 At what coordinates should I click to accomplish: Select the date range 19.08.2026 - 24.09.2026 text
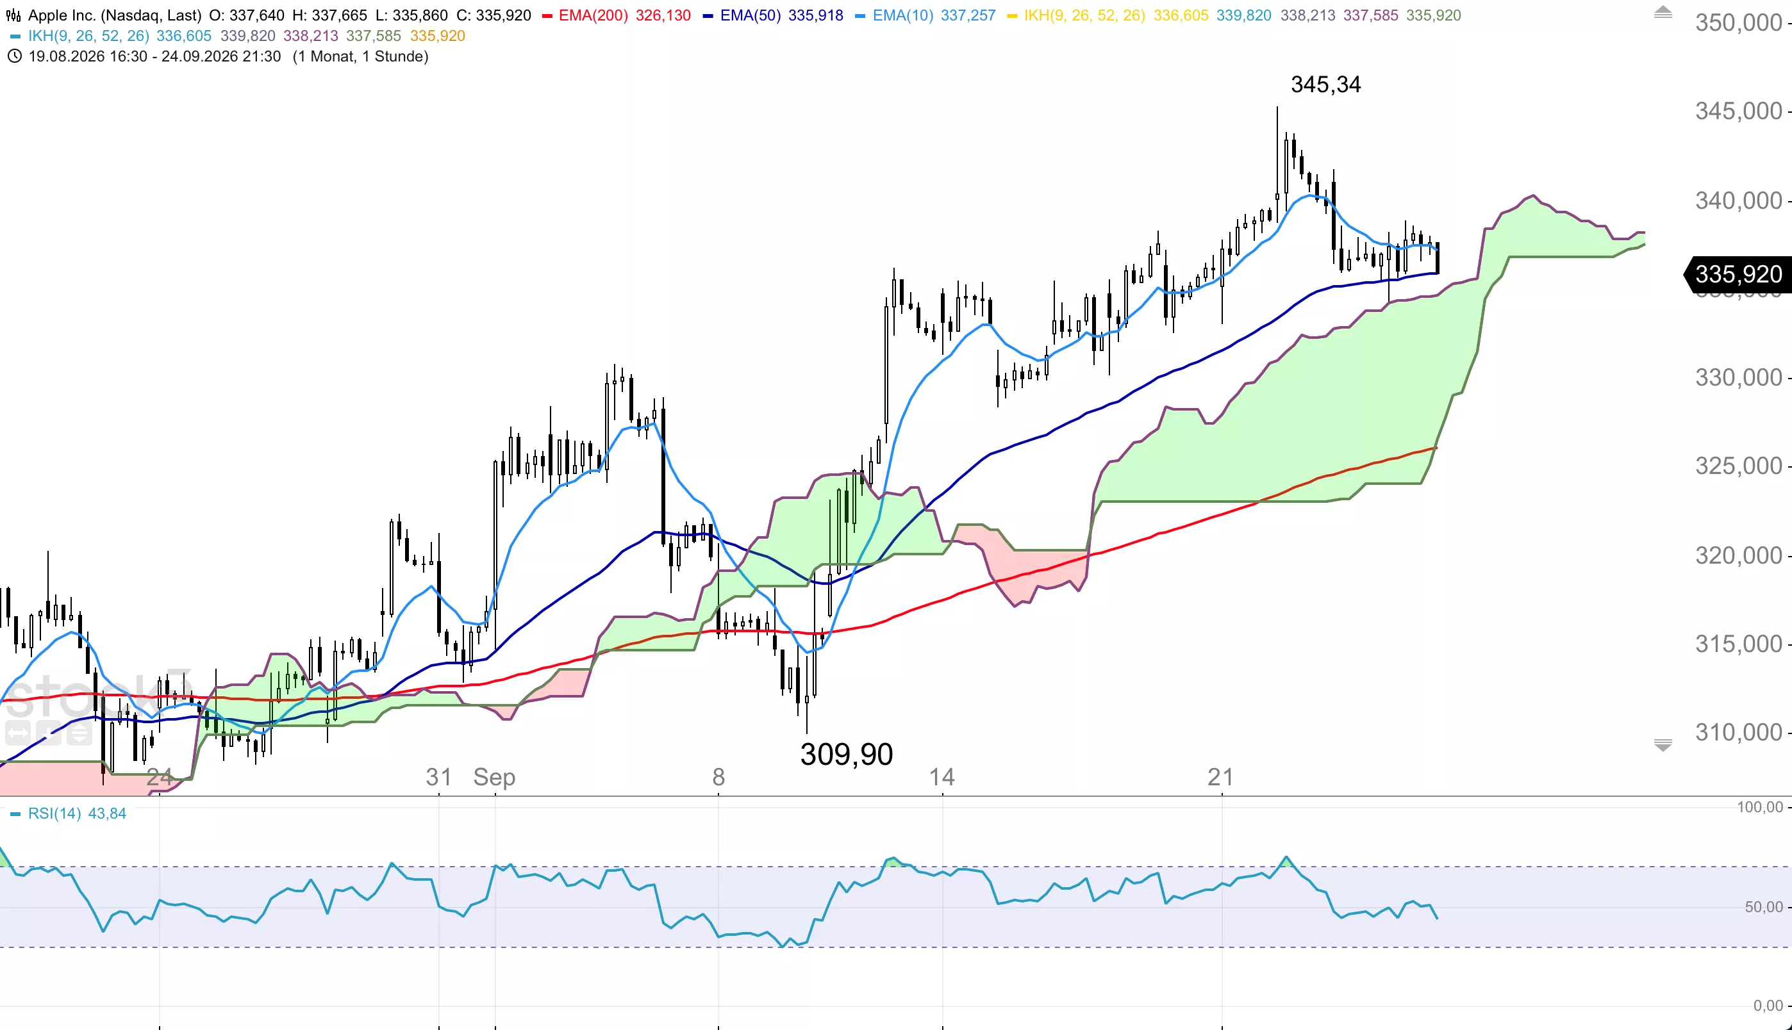click(154, 56)
